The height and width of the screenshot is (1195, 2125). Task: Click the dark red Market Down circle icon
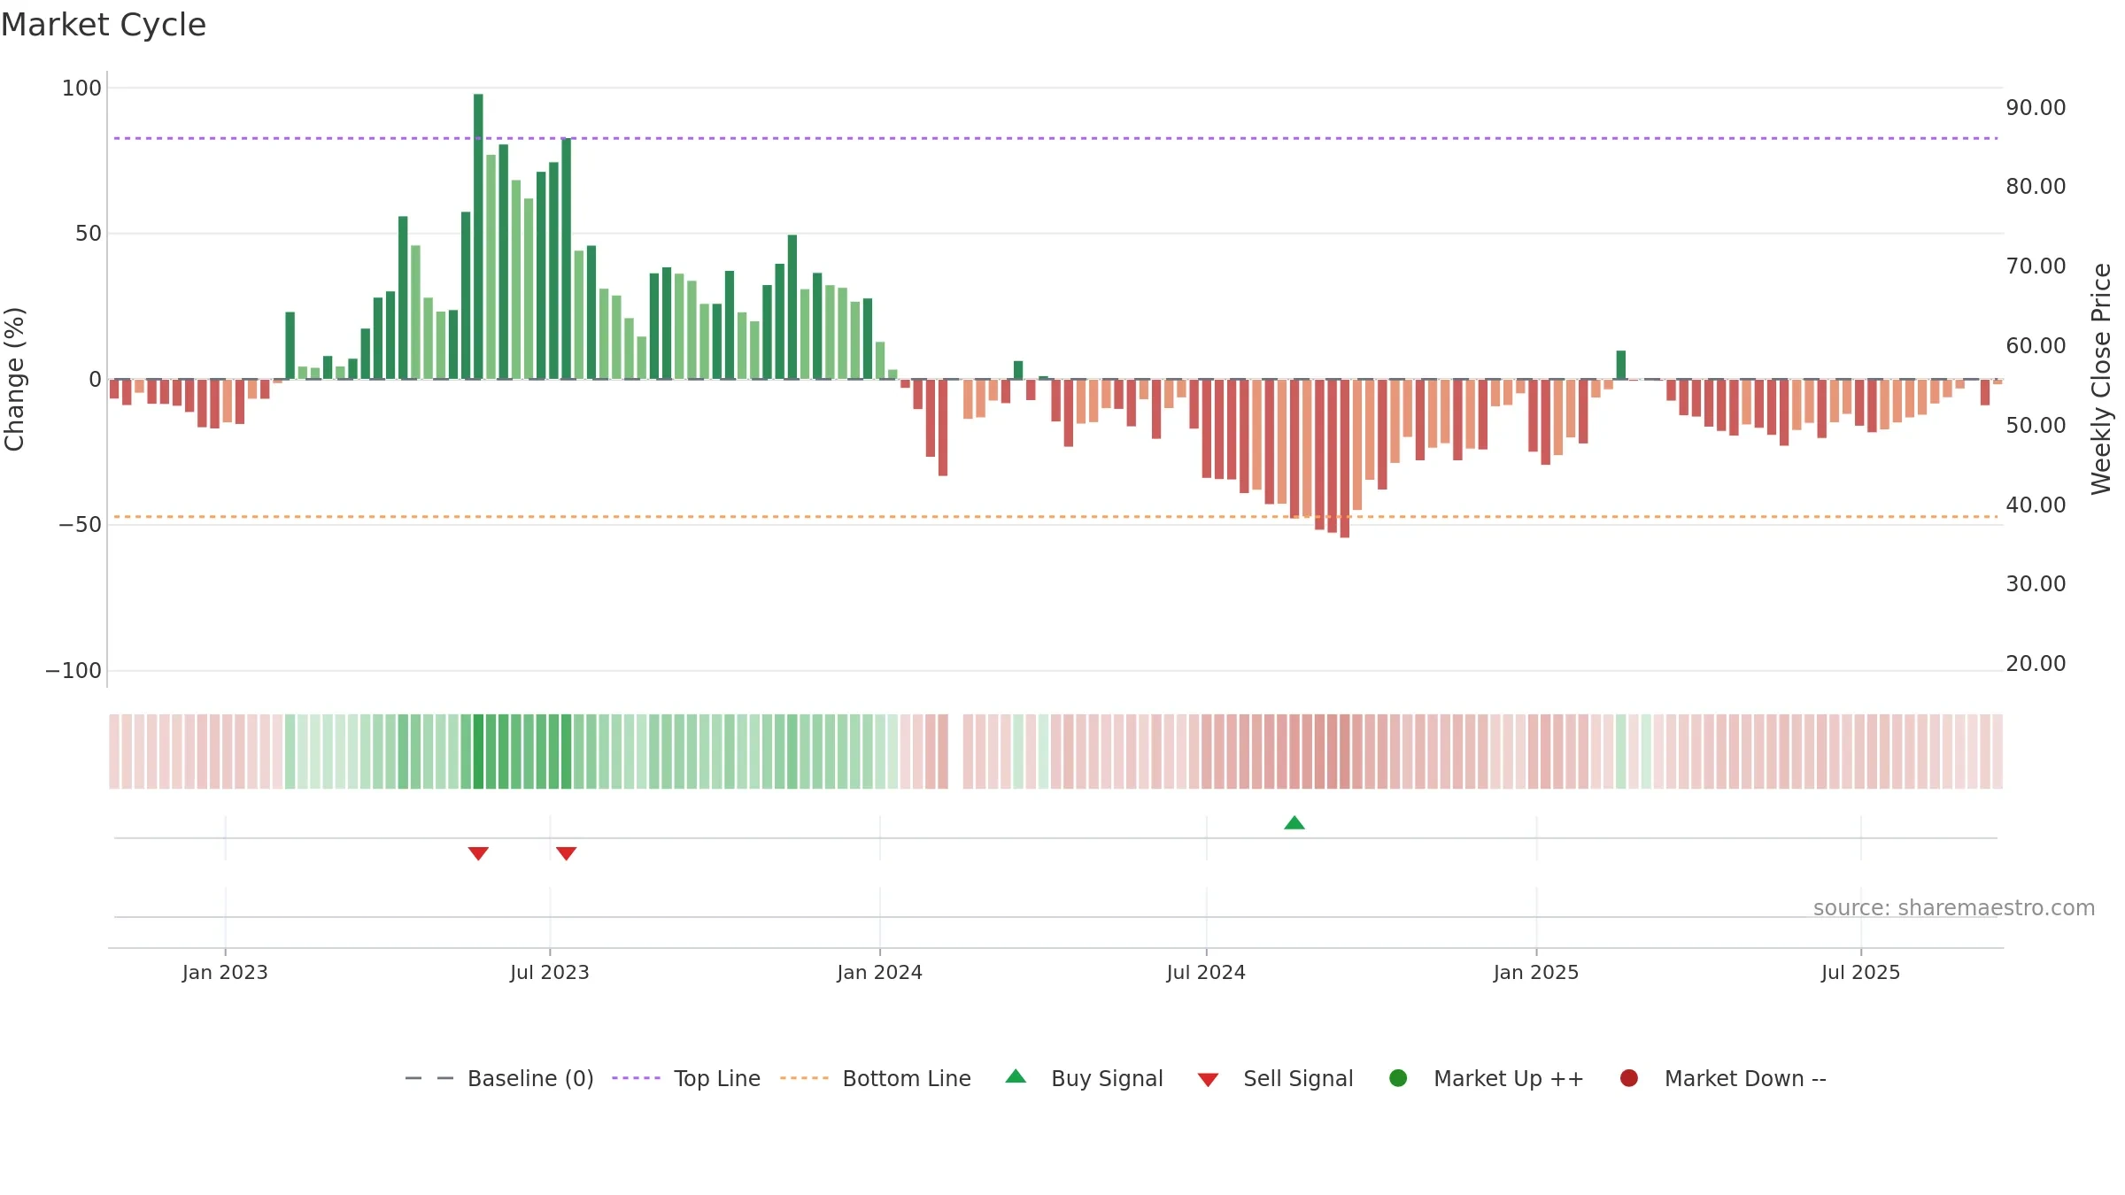point(1628,1078)
